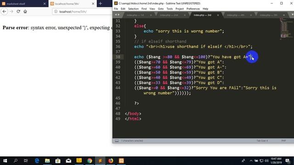The image size is (294, 165).
Task: Switch to Google Chrome in the taskbar
Action: [x=90, y=161]
